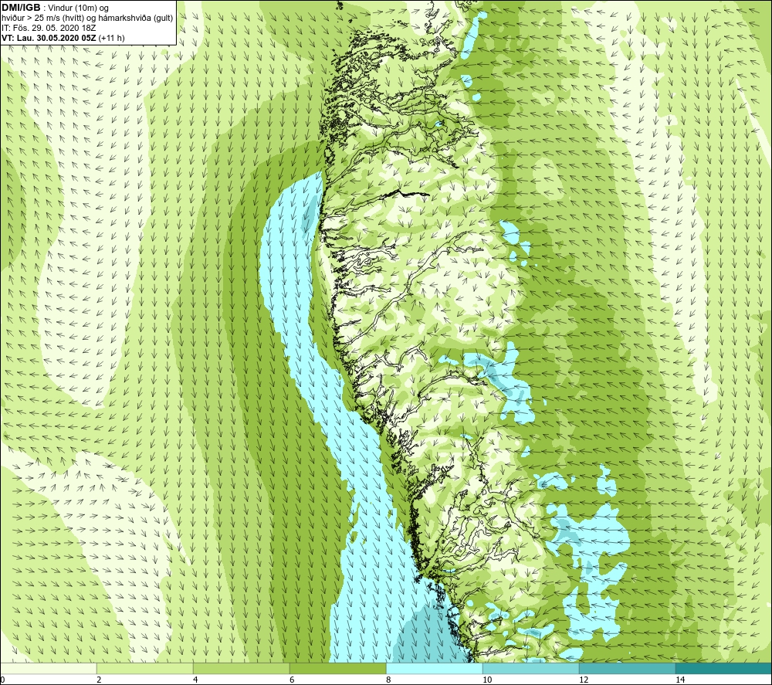Choose the 6–8 m/s darkest green legend swatch
772x685 pixels.
[338, 668]
